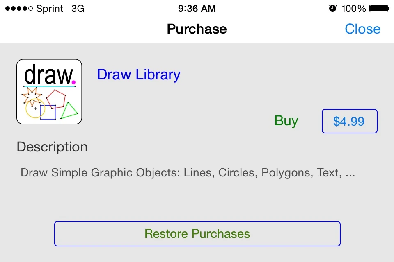The width and height of the screenshot is (394, 262).
Task: Click the green triangle in the draw icon
Action: [x=69, y=111]
